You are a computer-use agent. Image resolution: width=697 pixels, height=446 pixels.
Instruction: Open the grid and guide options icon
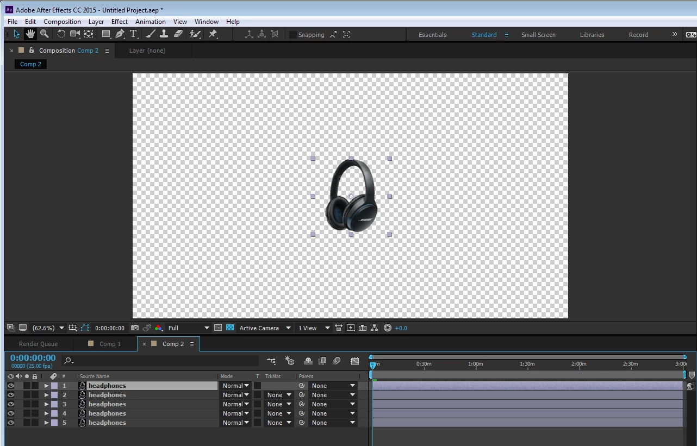pyautogui.click(x=72, y=328)
